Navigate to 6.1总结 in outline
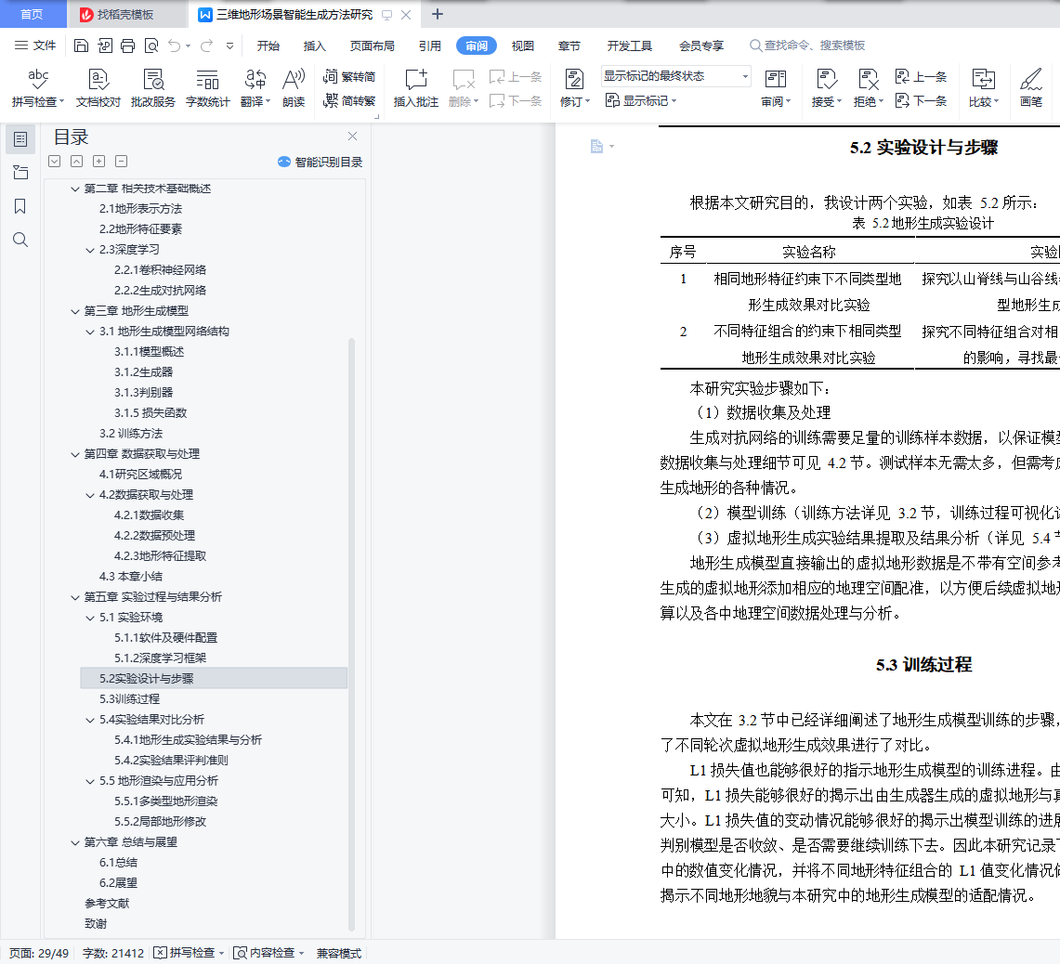Image resolution: width=1060 pixels, height=964 pixels. tap(118, 863)
